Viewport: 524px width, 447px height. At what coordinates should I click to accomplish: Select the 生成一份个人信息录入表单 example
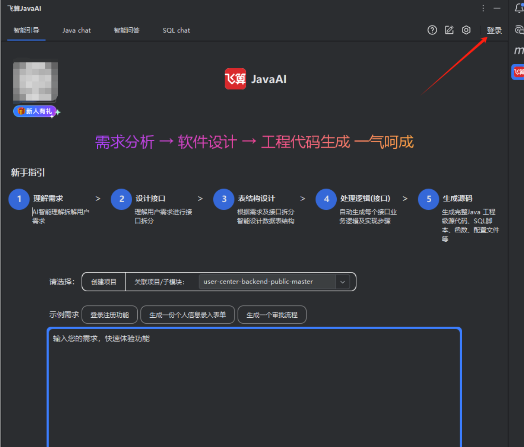pos(188,315)
